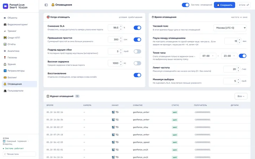This screenshot has height=159, width=255.
Task: Click the Telegram icon in the 05:02:01 row
Action: (x=113, y=150)
